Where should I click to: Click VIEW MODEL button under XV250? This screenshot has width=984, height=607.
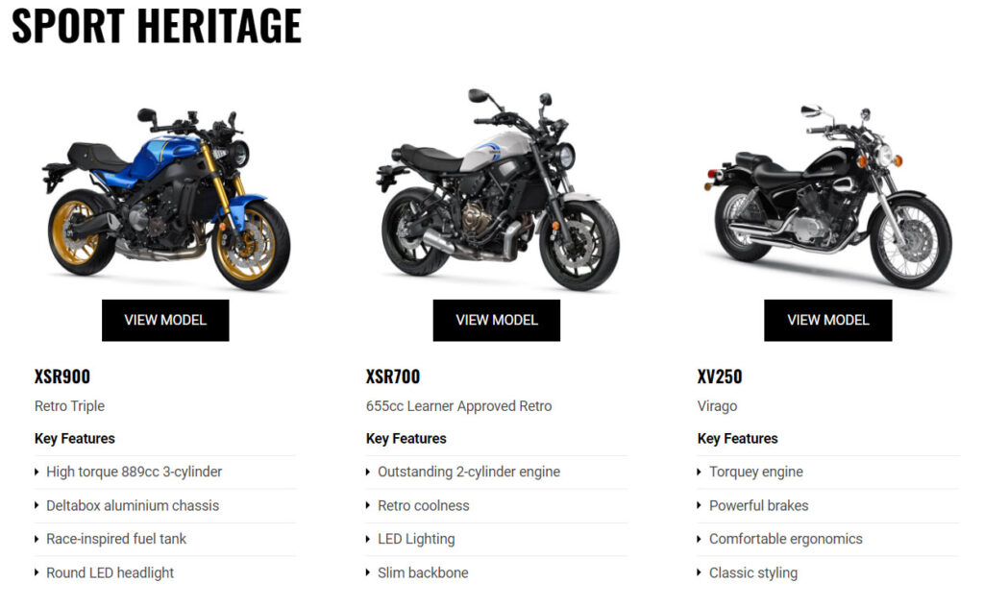tap(827, 321)
